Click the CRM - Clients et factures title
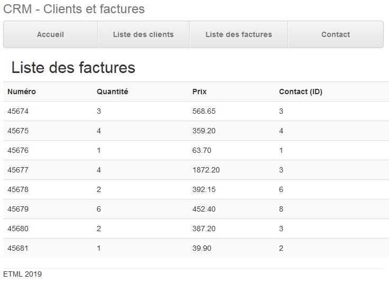Viewport: 389px width, 283px height. click(x=74, y=9)
